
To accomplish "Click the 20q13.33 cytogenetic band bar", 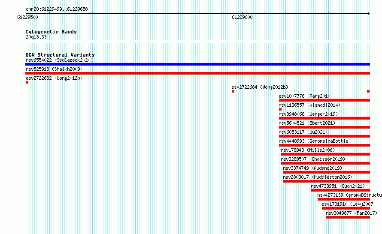I will (x=197, y=42).
